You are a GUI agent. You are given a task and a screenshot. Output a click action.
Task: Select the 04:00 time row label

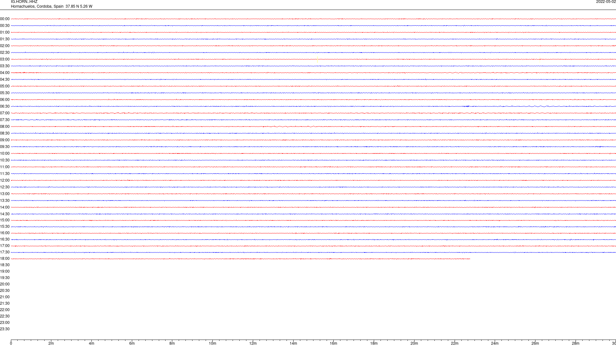click(x=5, y=73)
